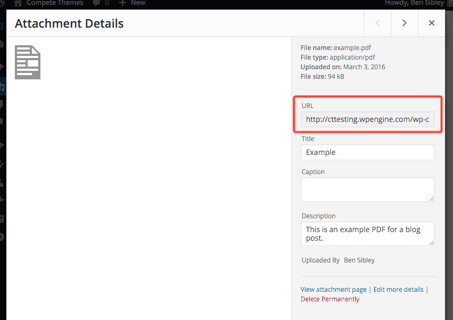Image resolution: width=453 pixels, height=320 pixels.
Task: Click the PDF document preview icon
Action: (27, 62)
